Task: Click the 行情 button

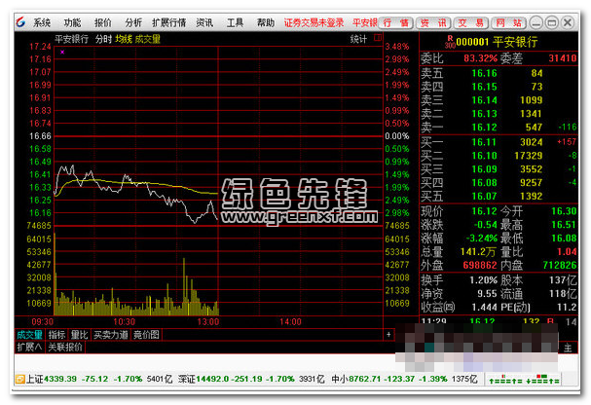Action: coord(395,23)
